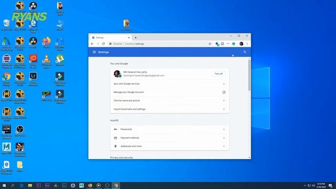
Task: Open Premiere Pro from the taskbar
Action: click(38, 185)
